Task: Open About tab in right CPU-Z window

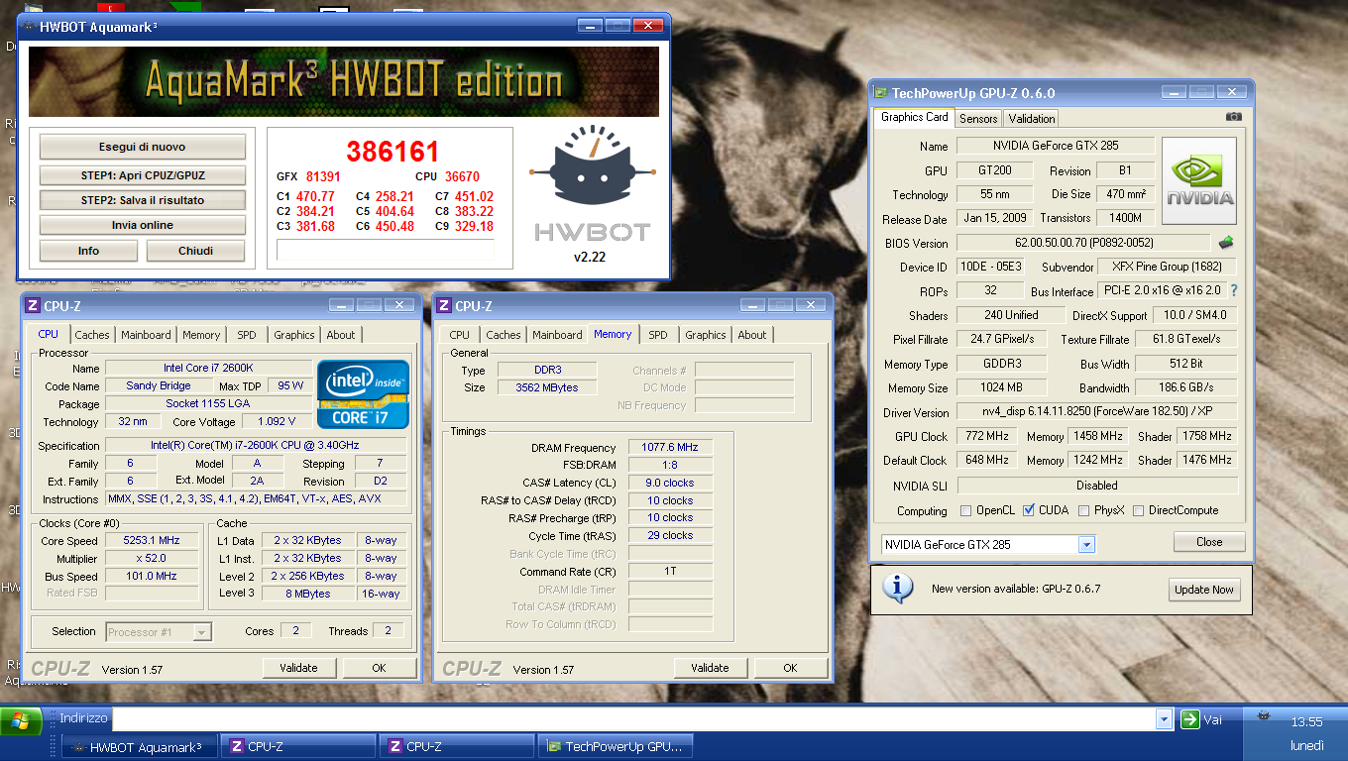Action: click(x=752, y=335)
